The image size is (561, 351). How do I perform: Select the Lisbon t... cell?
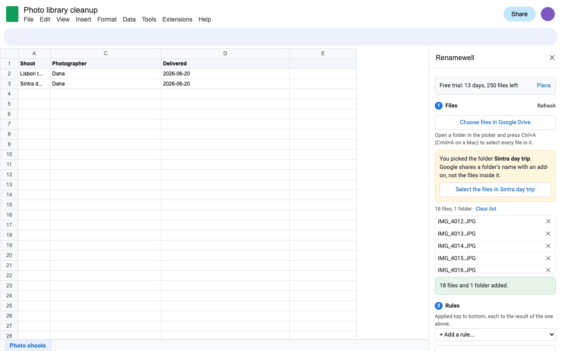[x=34, y=74]
